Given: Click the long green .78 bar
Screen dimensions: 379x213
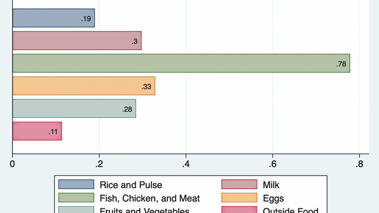Looking at the screenshot, I should 177,63.
